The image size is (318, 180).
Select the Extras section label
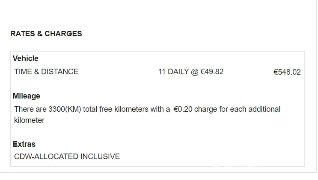pos(24,144)
